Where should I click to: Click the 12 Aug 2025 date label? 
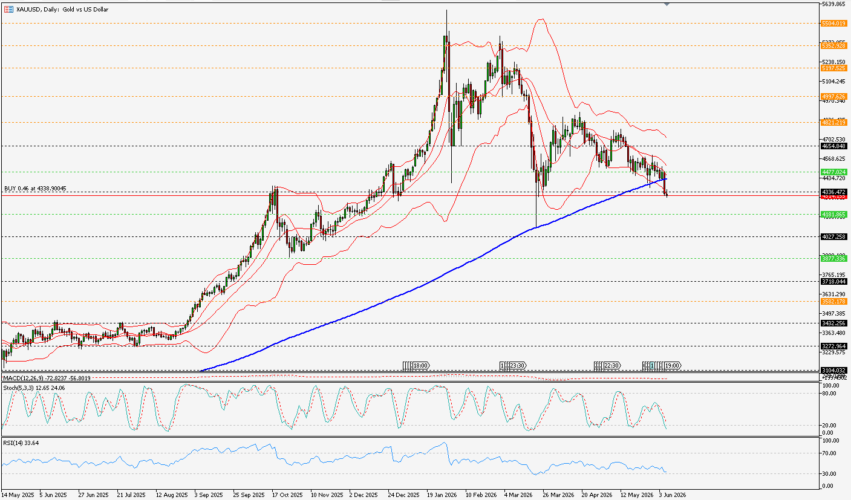click(172, 494)
